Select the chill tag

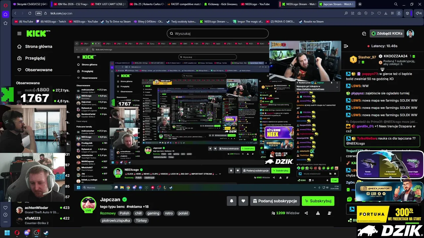(138, 213)
